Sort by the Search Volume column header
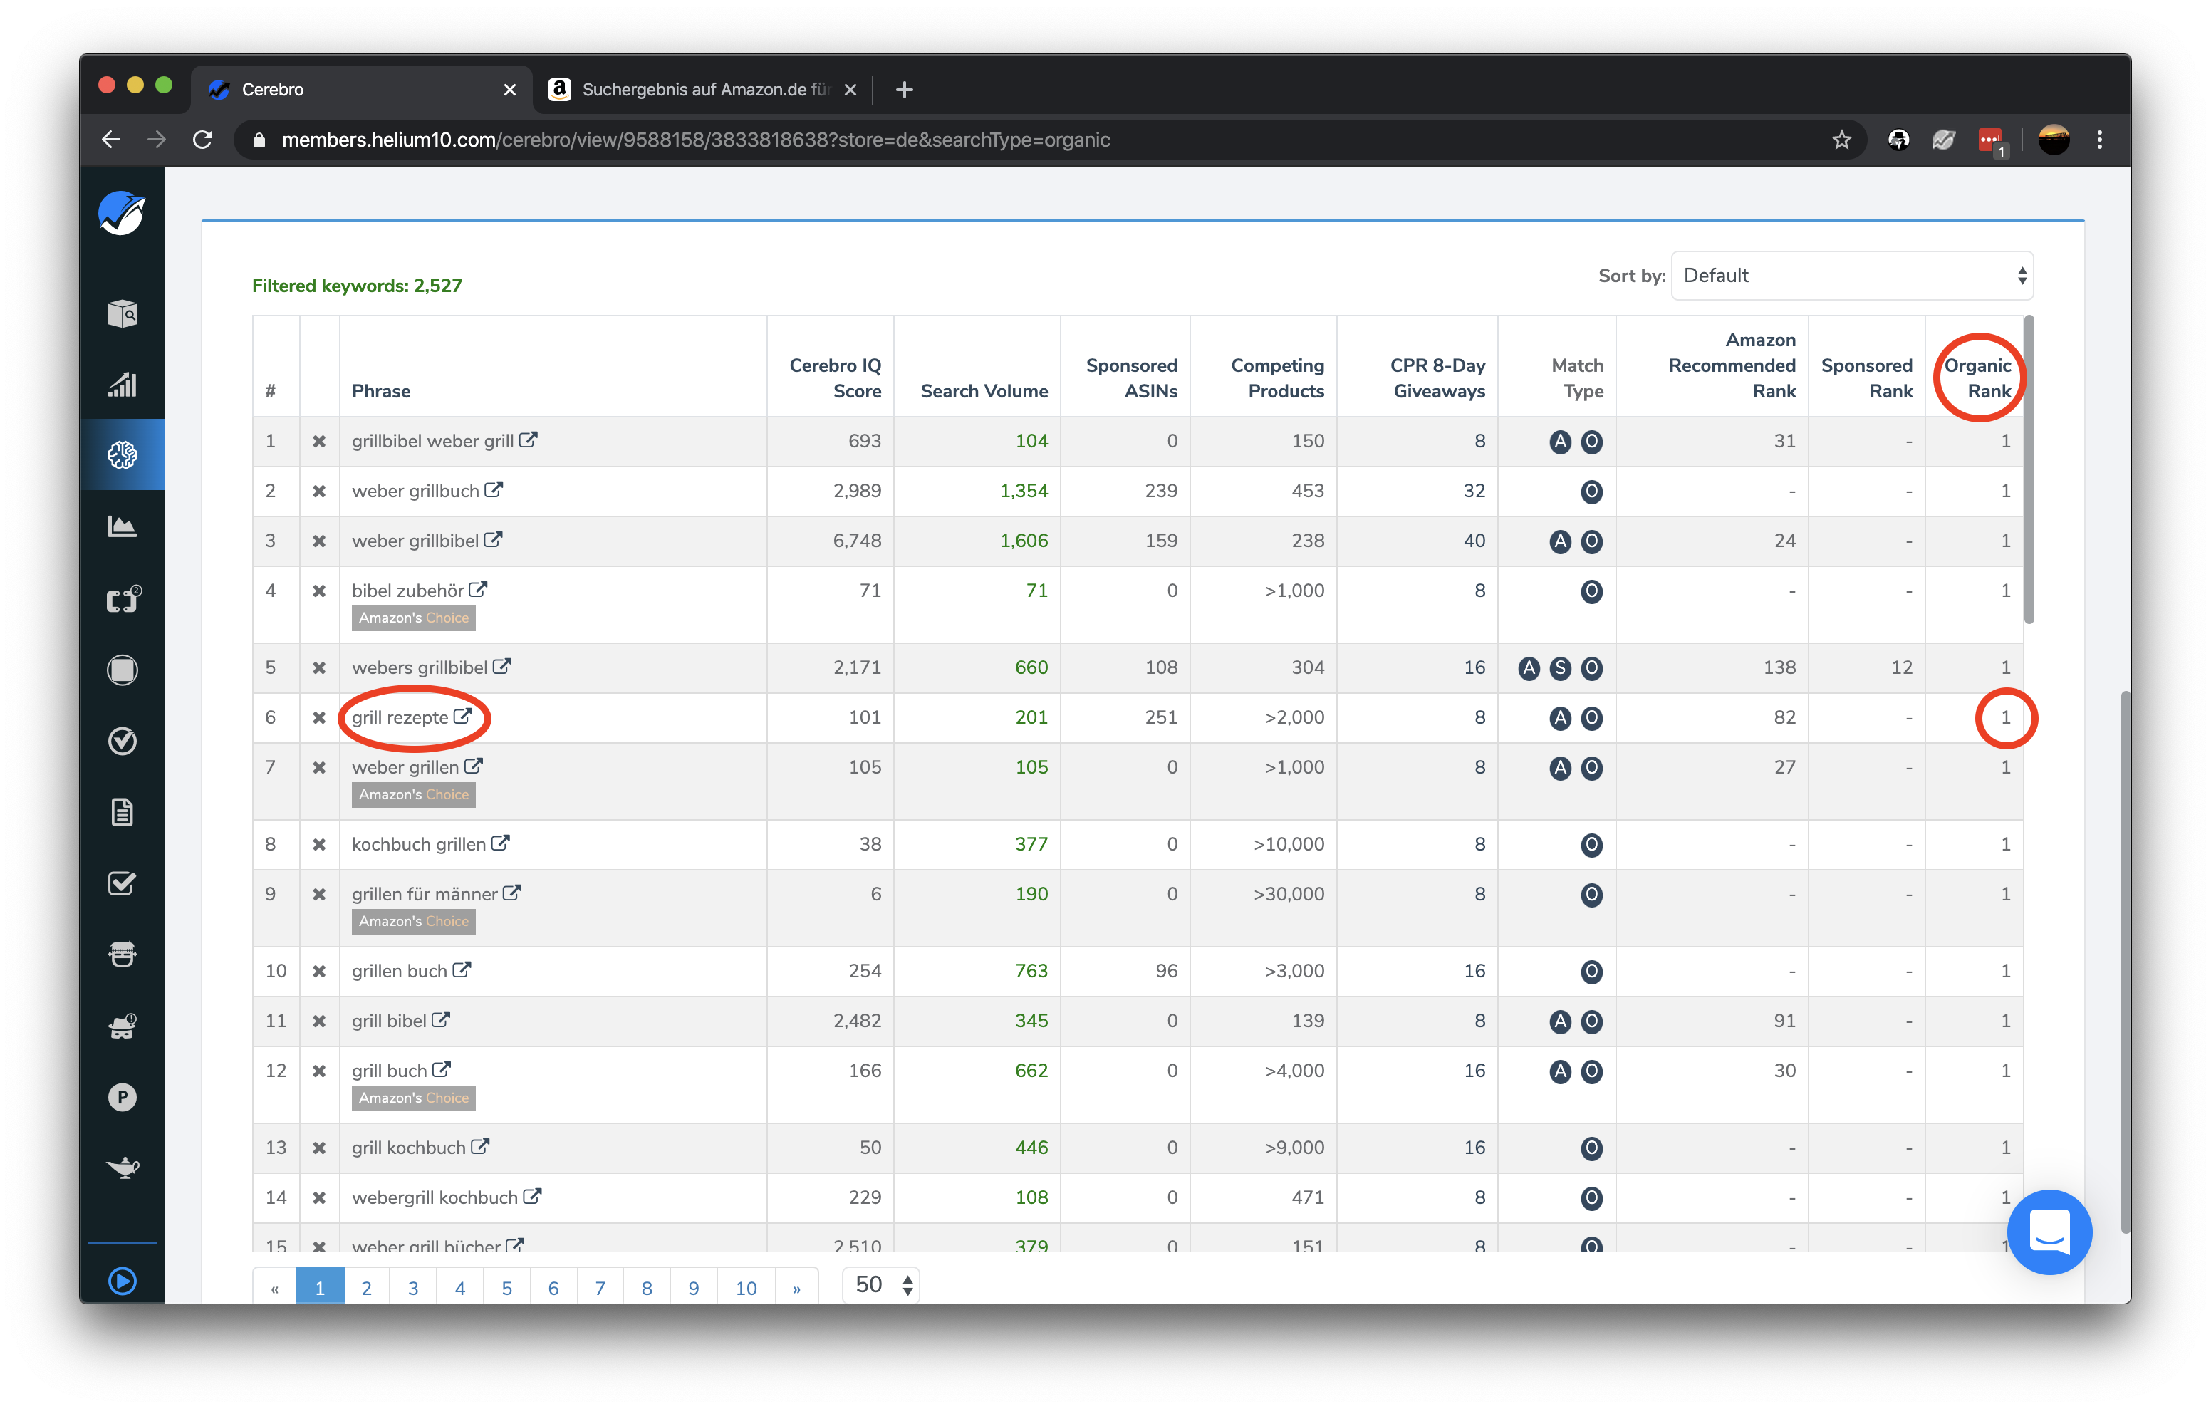The width and height of the screenshot is (2211, 1409). pyautogui.click(x=984, y=391)
